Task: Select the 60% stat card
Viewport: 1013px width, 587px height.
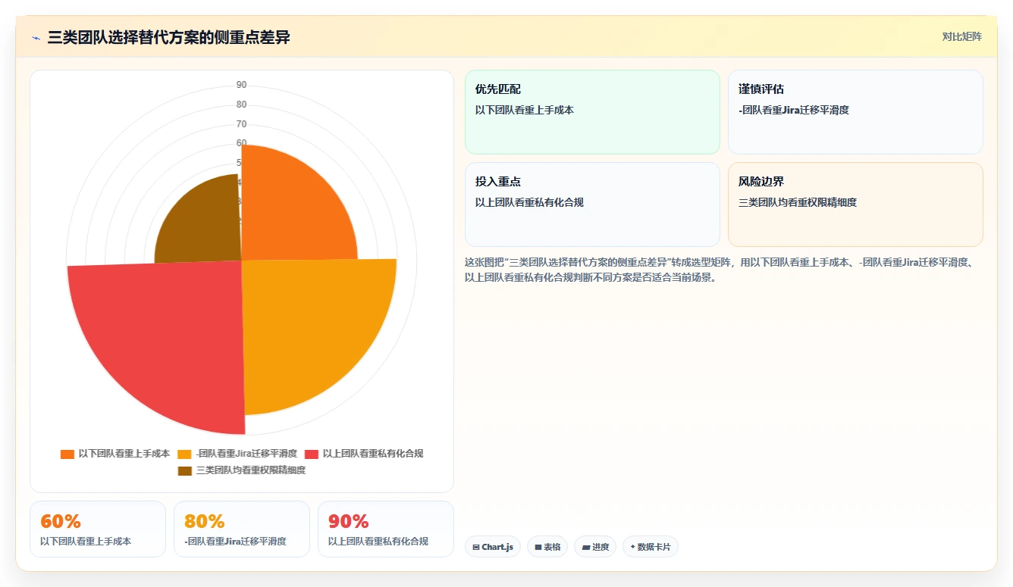Action: coord(98,529)
